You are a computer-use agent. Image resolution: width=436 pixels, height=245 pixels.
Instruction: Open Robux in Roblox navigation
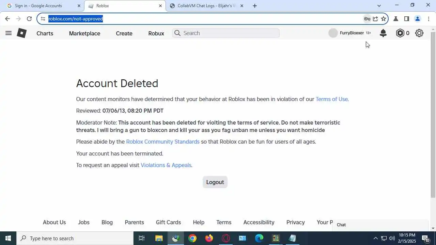(156, 33)
